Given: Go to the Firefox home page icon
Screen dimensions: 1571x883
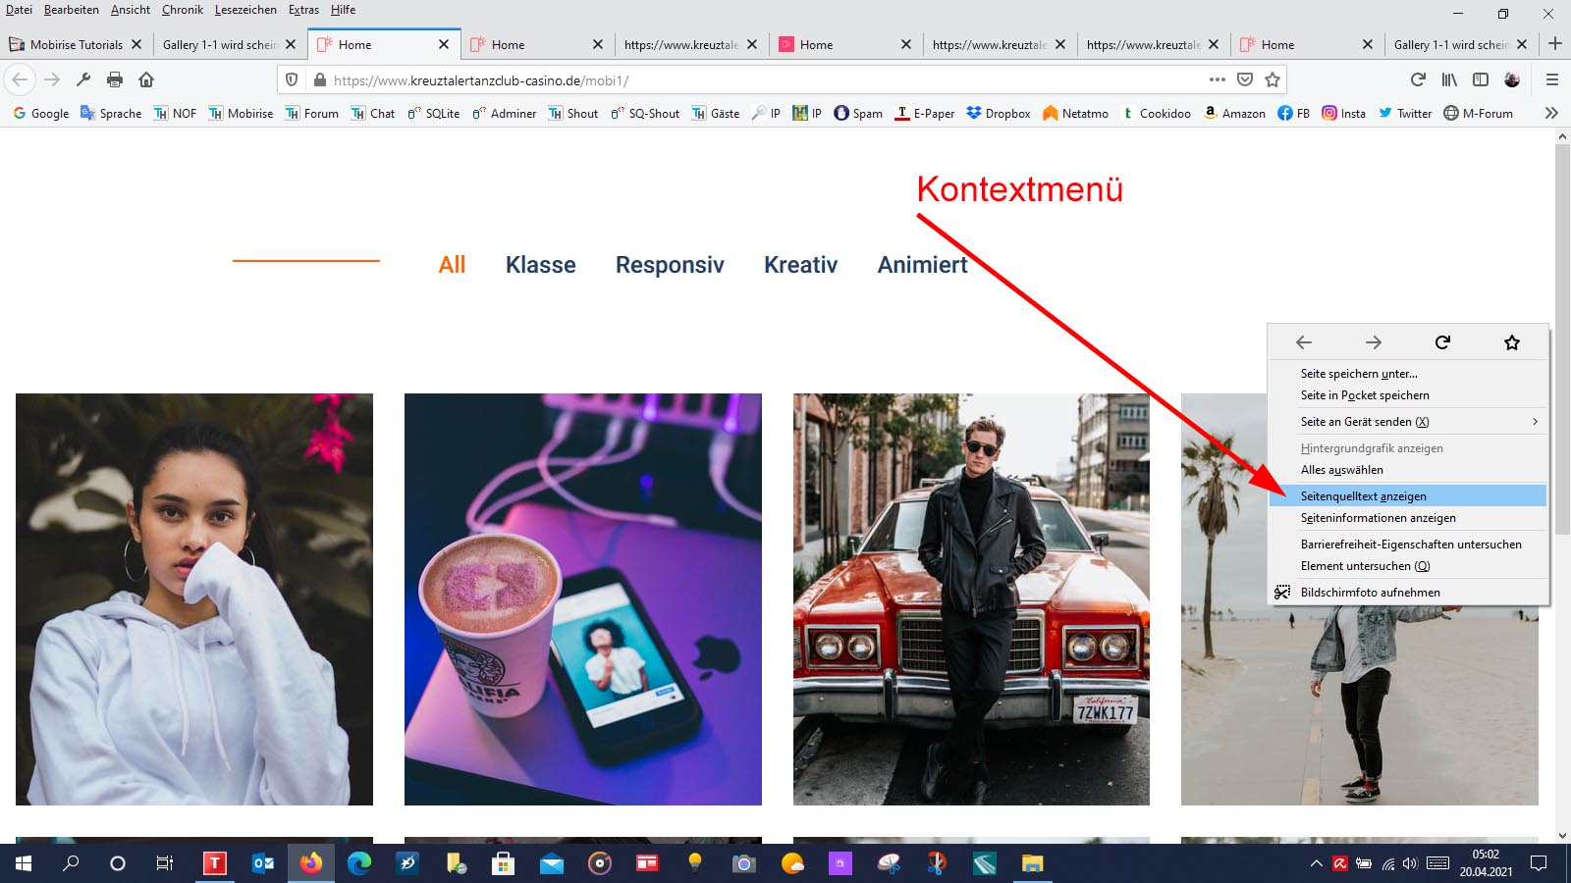Looking at the screenshot, I should point(146,79).
